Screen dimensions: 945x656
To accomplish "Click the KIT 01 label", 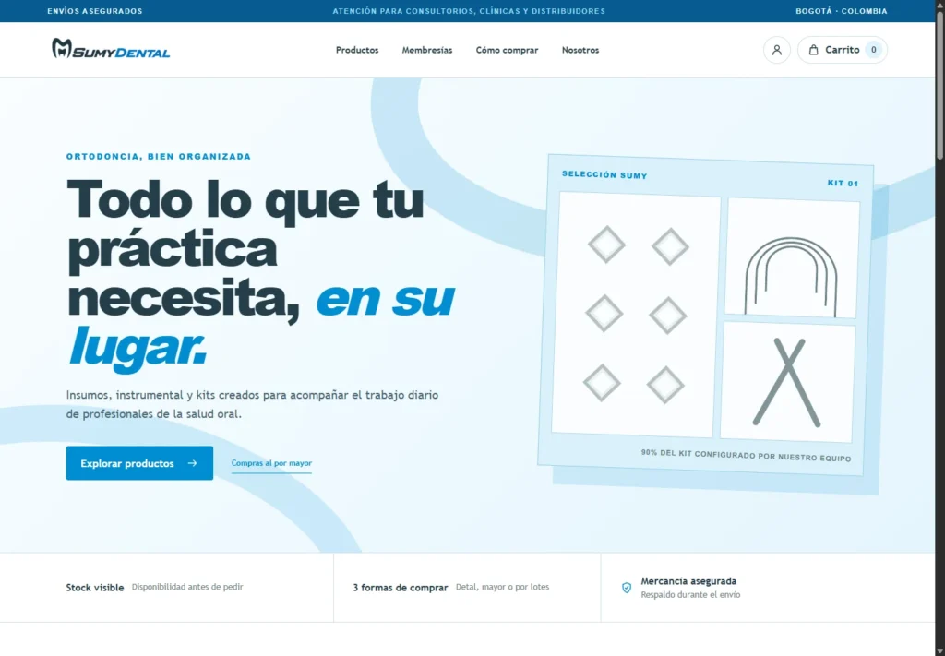I will point(843,183).
